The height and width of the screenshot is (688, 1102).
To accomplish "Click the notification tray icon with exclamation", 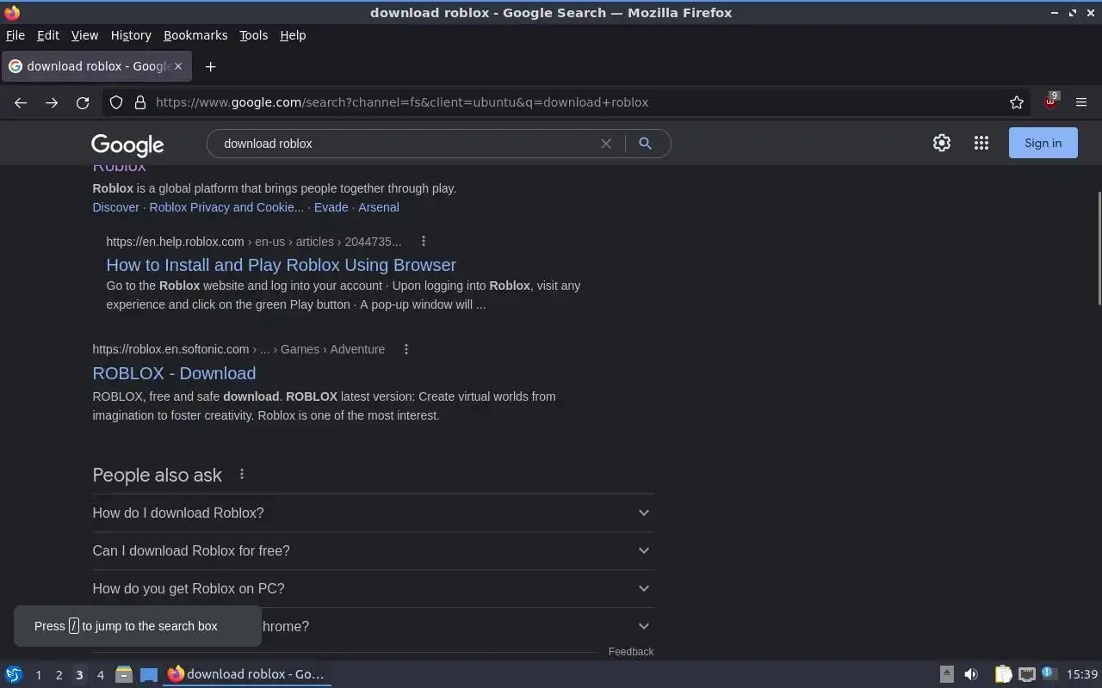I will pyautogui.click(x=1048, y=673).
